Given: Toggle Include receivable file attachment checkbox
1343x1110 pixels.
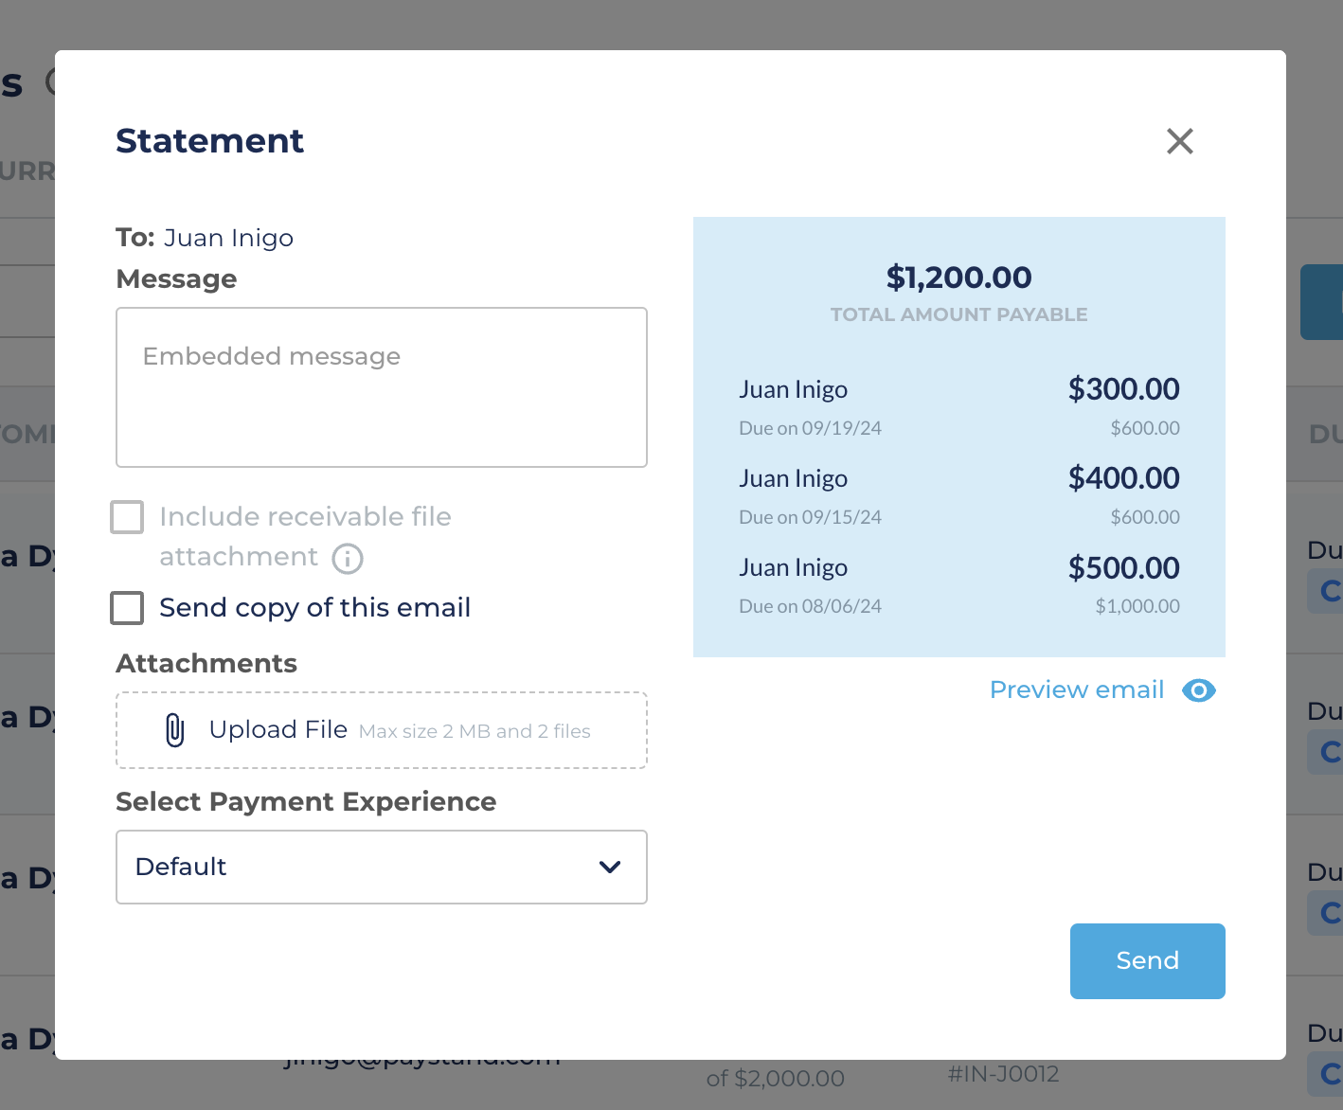Looking at the screenshot, I should (x=127, y=517).
